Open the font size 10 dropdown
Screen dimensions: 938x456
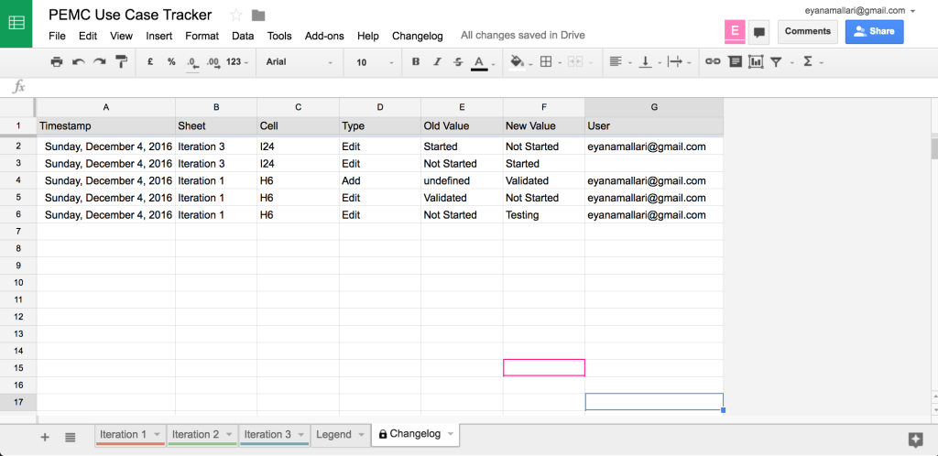pos(374,62)
